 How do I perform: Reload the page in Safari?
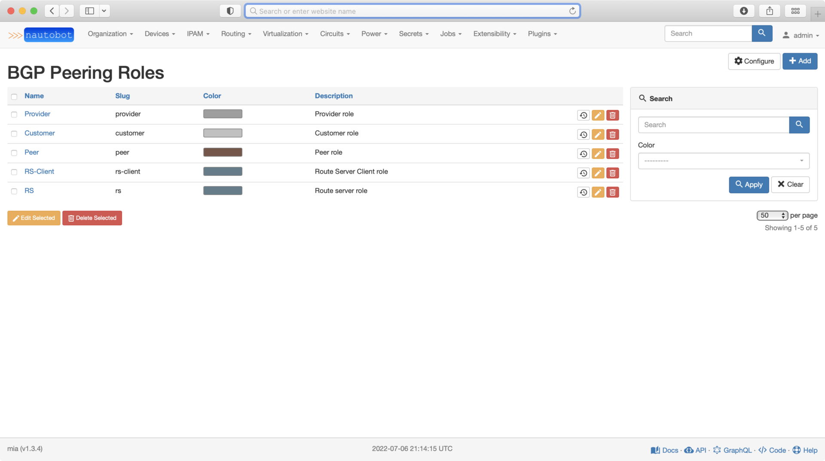[572, 11]
